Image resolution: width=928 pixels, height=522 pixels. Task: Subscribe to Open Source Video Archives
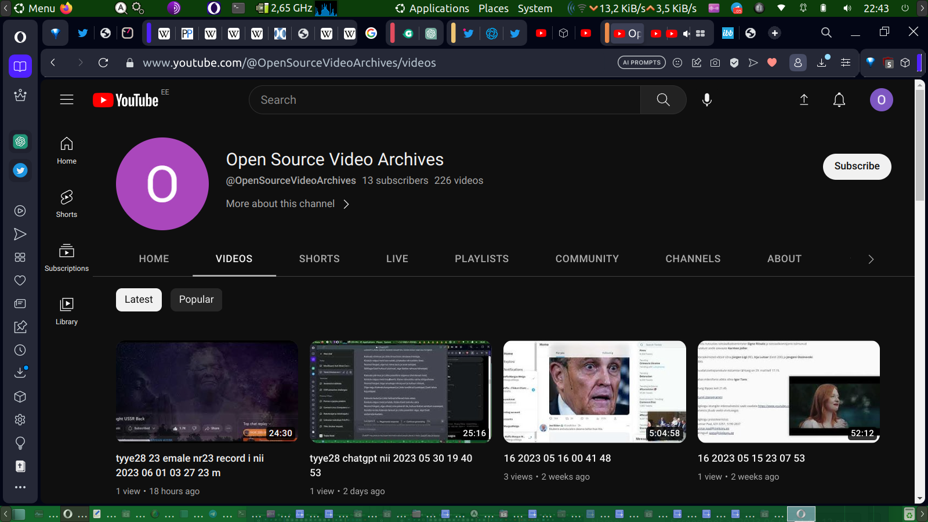pyautogui.click(x=857, y=166)
